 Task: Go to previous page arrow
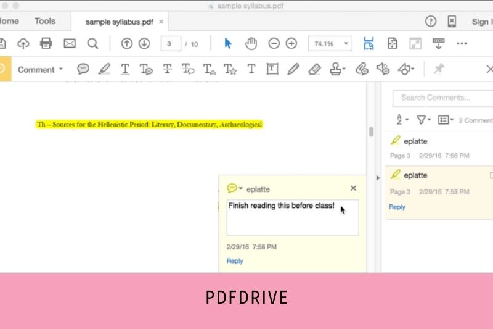click(x=127, y=43)
